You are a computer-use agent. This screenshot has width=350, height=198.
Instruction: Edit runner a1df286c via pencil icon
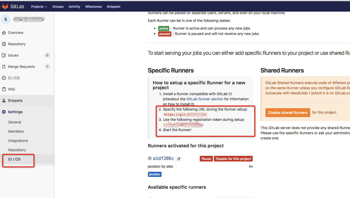tap(179, 159)
